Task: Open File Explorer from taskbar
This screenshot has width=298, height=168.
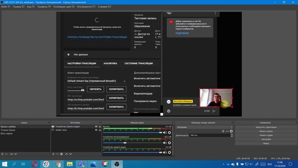Action: [x=69, y=164]
